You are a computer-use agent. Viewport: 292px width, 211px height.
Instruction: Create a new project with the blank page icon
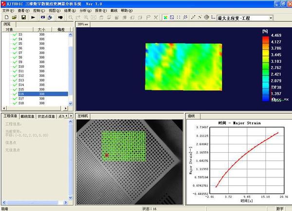(x=6, y=18)
